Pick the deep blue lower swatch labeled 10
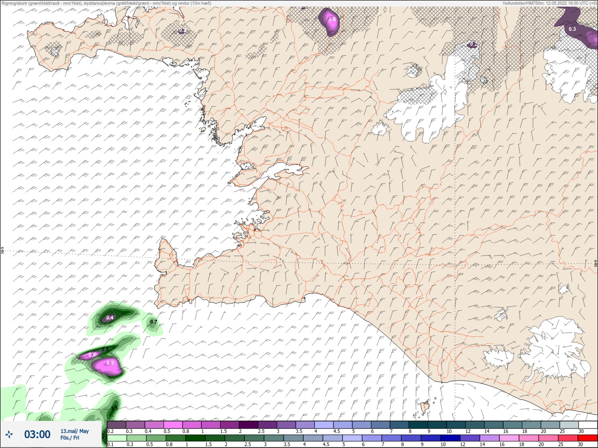 coord(450,438)
